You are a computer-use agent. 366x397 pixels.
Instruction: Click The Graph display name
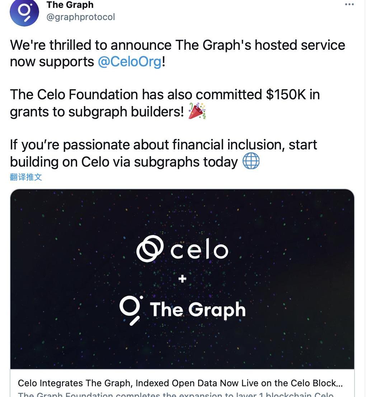[70, 5]
